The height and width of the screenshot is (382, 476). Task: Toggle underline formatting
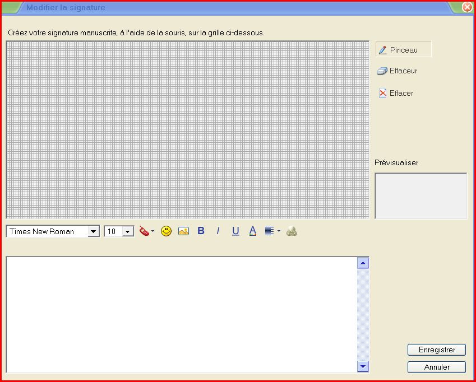[235, 231]
